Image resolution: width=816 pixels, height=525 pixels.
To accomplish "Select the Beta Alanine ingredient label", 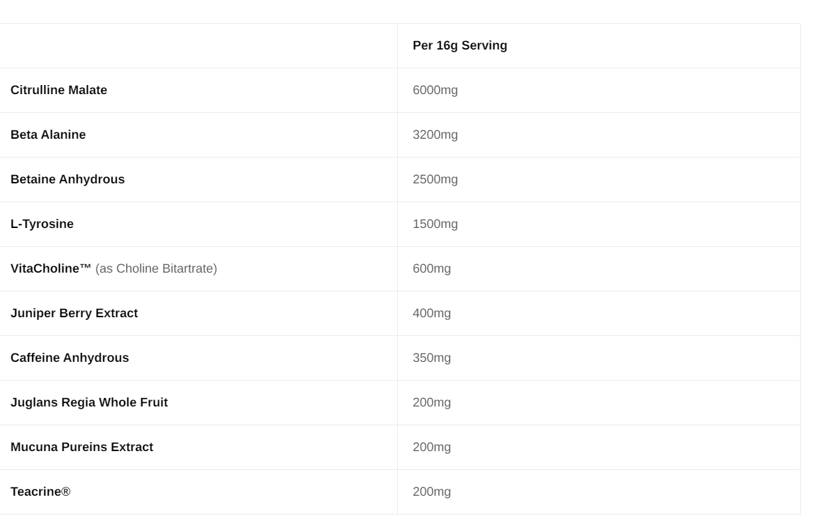I will click(48, 135).
